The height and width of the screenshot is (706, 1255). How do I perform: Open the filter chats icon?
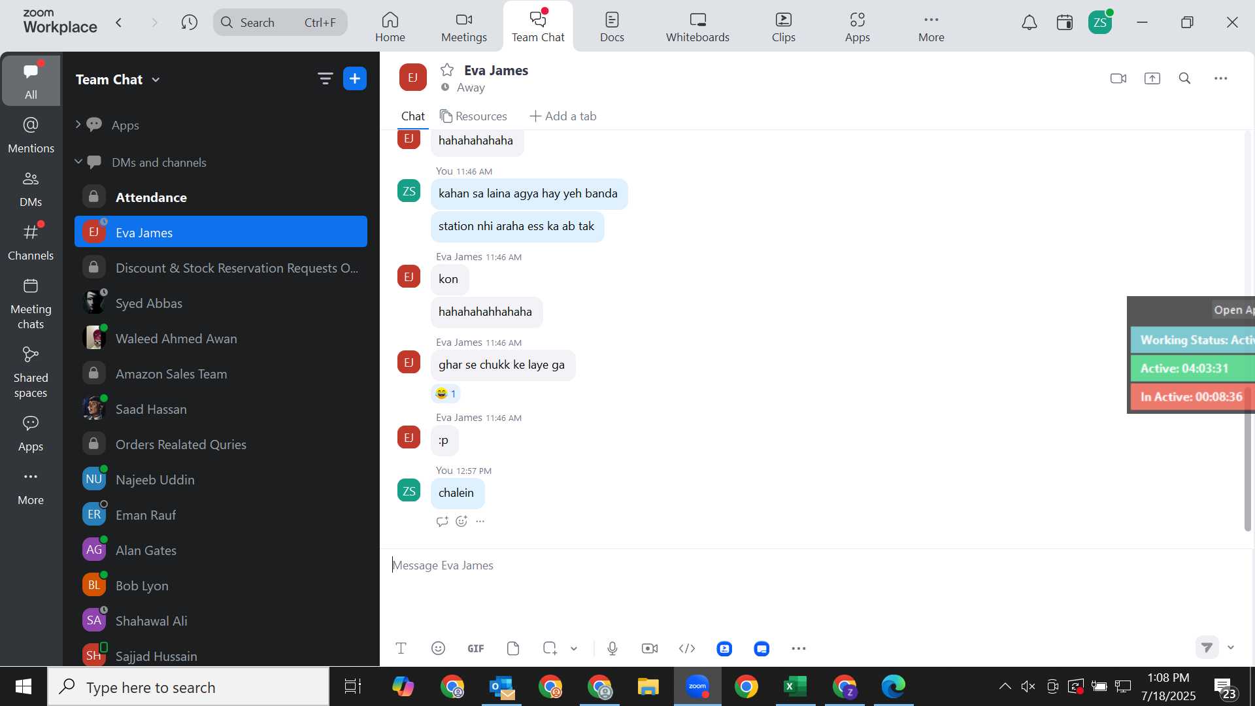[325, 79]
